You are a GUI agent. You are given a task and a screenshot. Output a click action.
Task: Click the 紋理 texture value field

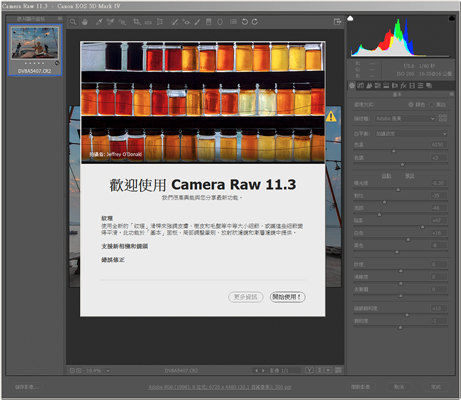(439, 264)
